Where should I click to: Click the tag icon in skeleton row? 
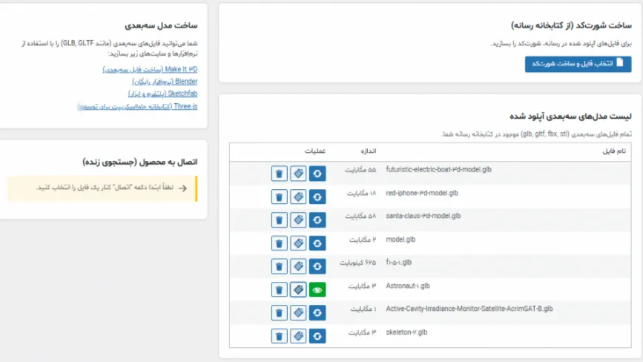[x=298, y=336]
